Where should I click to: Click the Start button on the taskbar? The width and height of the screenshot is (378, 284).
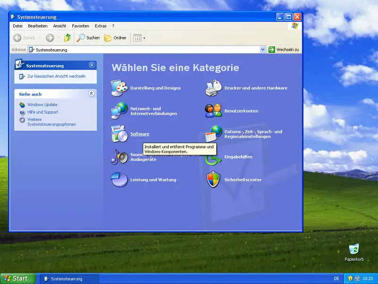click(18, 278)
